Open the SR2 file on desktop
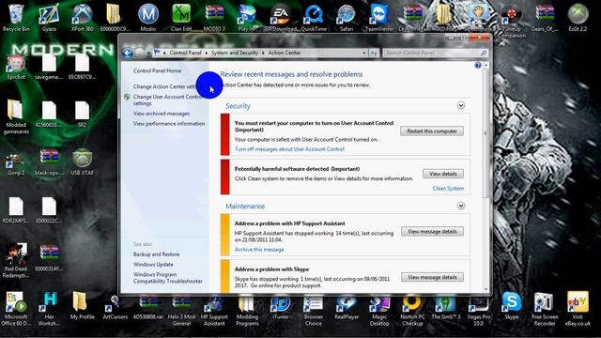This screenshot has width=601, height=338. 82,115
